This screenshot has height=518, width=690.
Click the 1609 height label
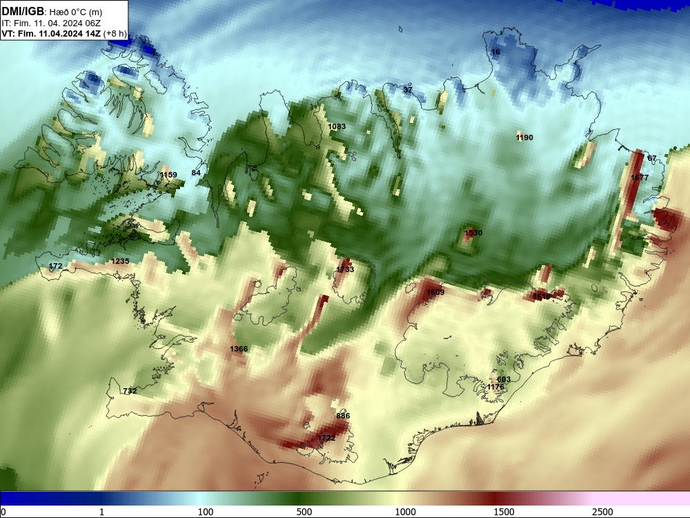pyautogui.click(x=435, y=292)
